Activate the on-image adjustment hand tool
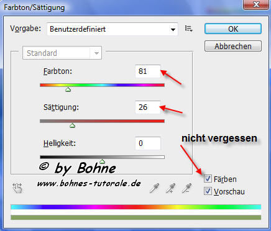Viewport: 271px width, 231px height. 17,188
